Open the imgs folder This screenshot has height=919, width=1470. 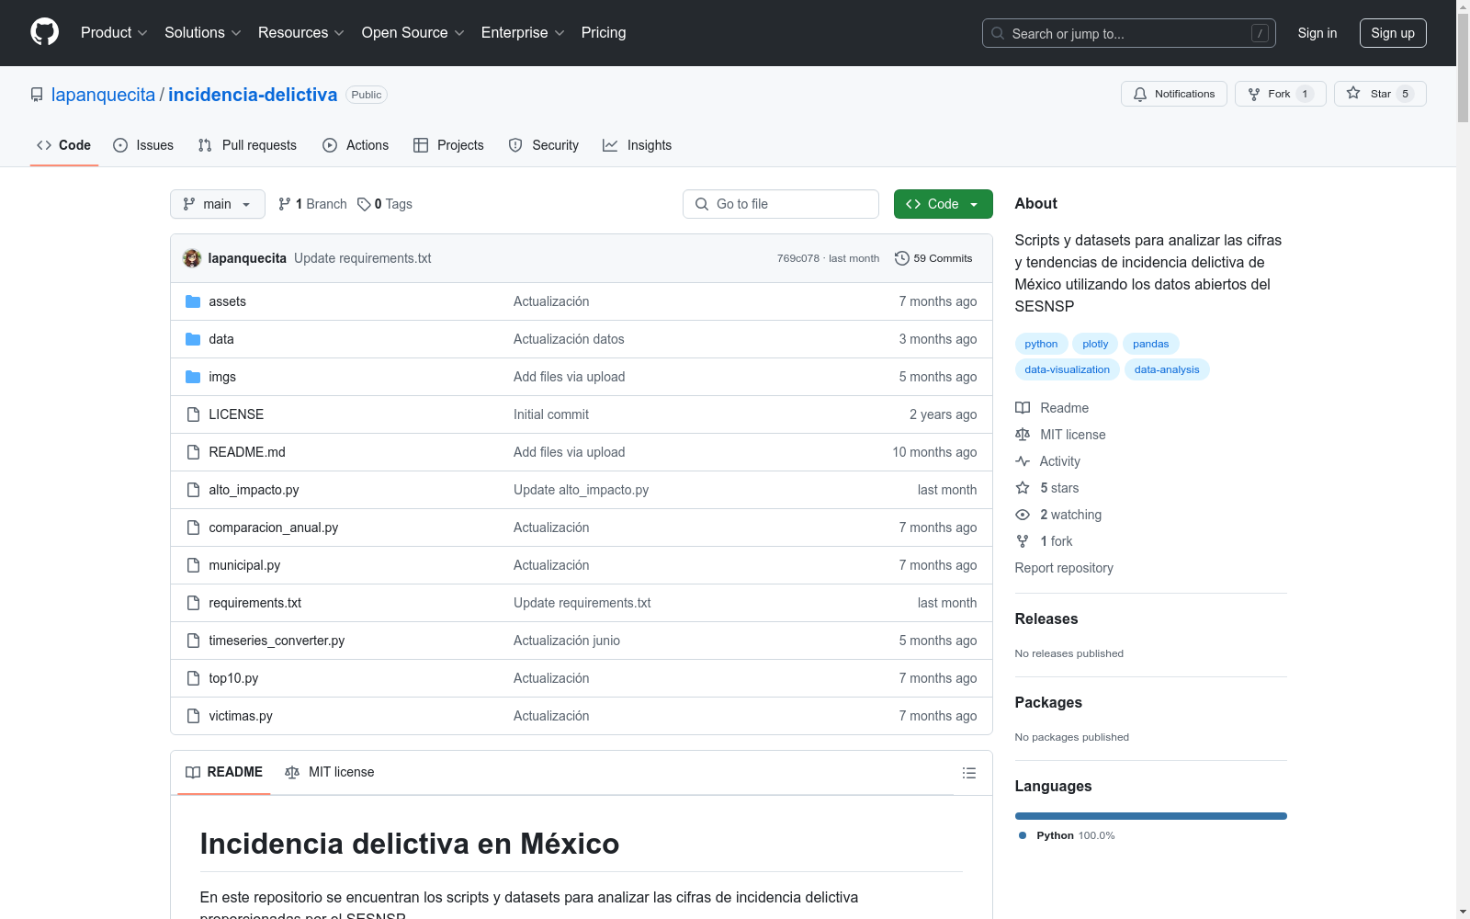pyautogui.click(x=222, y=377)
